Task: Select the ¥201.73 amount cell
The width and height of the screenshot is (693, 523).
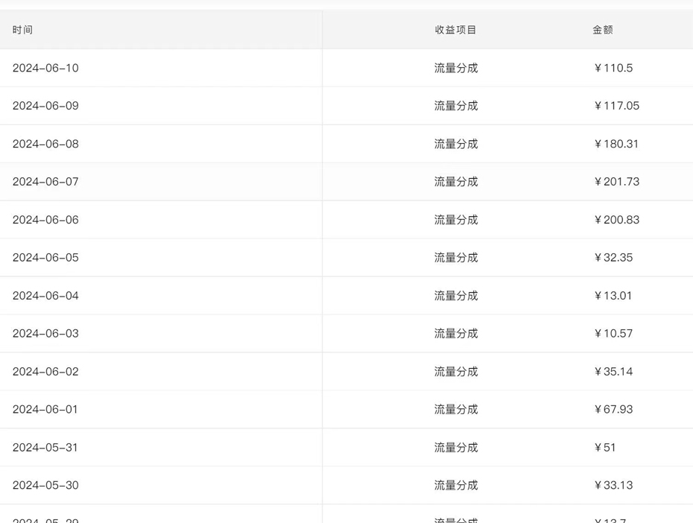Action: pos(616,182)
